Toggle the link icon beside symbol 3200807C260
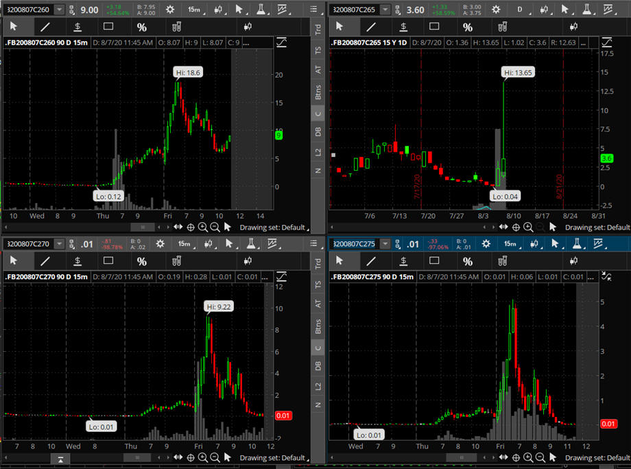This screenshot has width=631, height=469. [72, 10]
